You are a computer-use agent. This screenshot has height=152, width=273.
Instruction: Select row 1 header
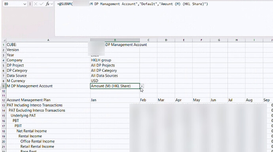pyautogui.click(x=4, y=45)
